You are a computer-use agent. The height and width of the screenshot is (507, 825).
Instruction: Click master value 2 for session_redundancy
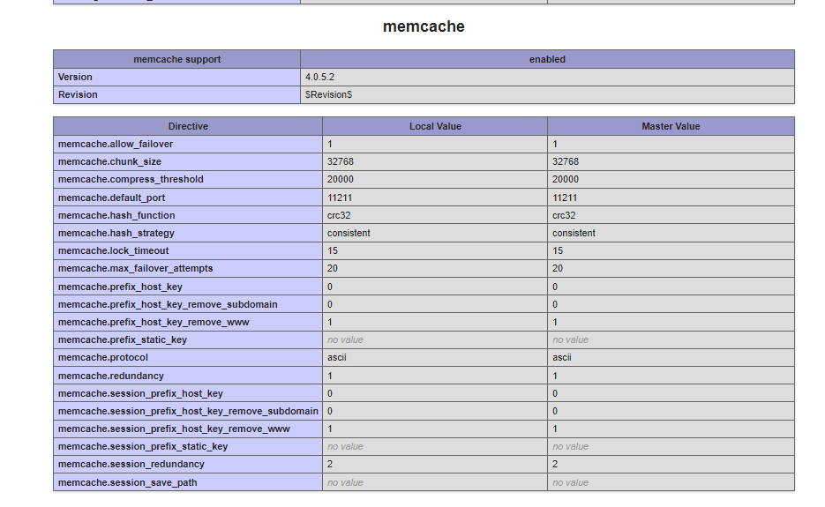click(555, 465)
